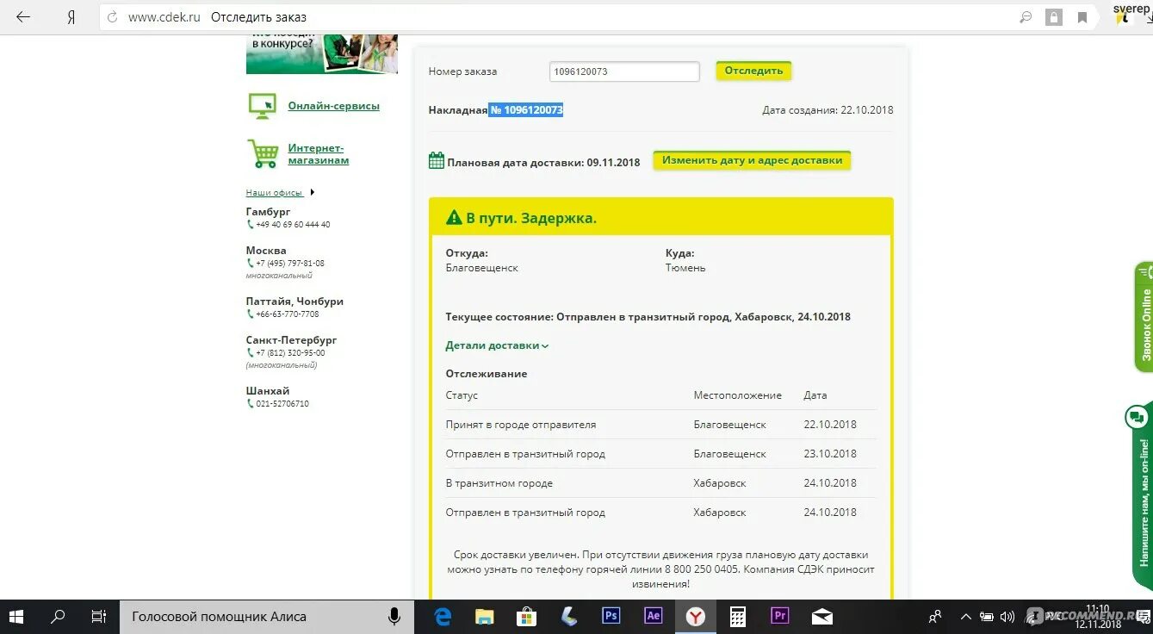Viewport: 1153px width, 634px height.
Task: Click the order number input field
Action: click(624, 71)
